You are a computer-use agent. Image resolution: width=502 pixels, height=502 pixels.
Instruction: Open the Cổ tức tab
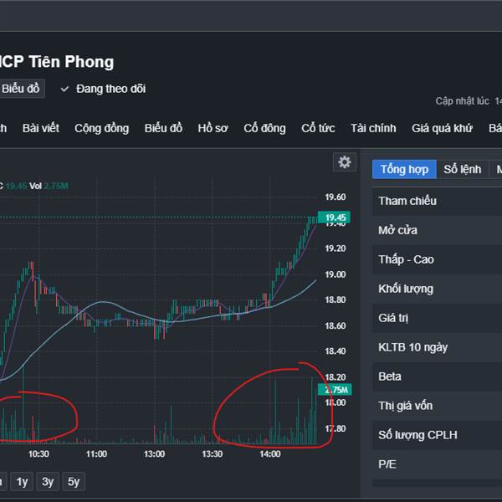318,128
